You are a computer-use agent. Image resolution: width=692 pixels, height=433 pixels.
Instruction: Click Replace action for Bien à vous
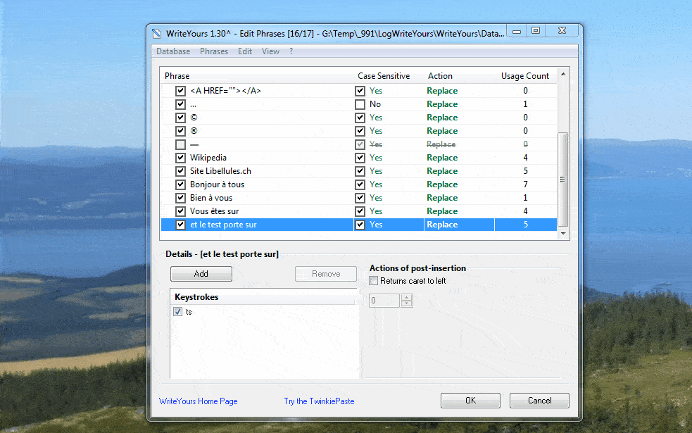pyautogui.click(x=442, y=198)
